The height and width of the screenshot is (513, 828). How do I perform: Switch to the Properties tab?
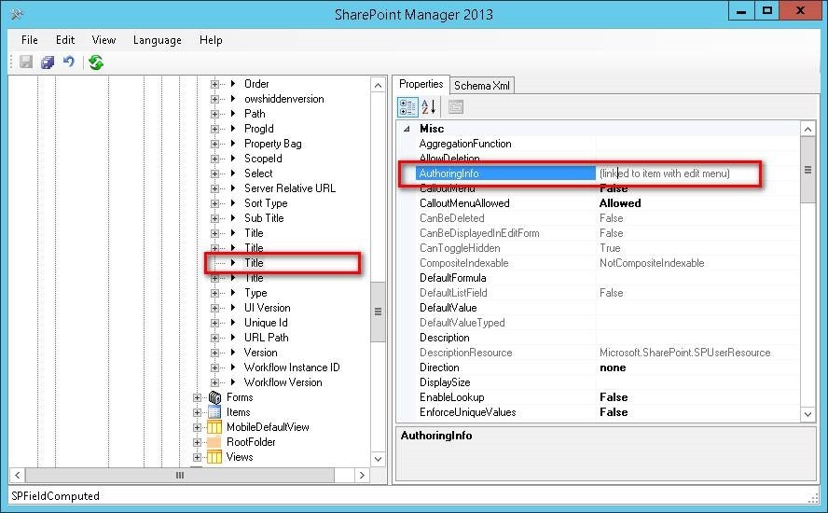tap(421, 84)
